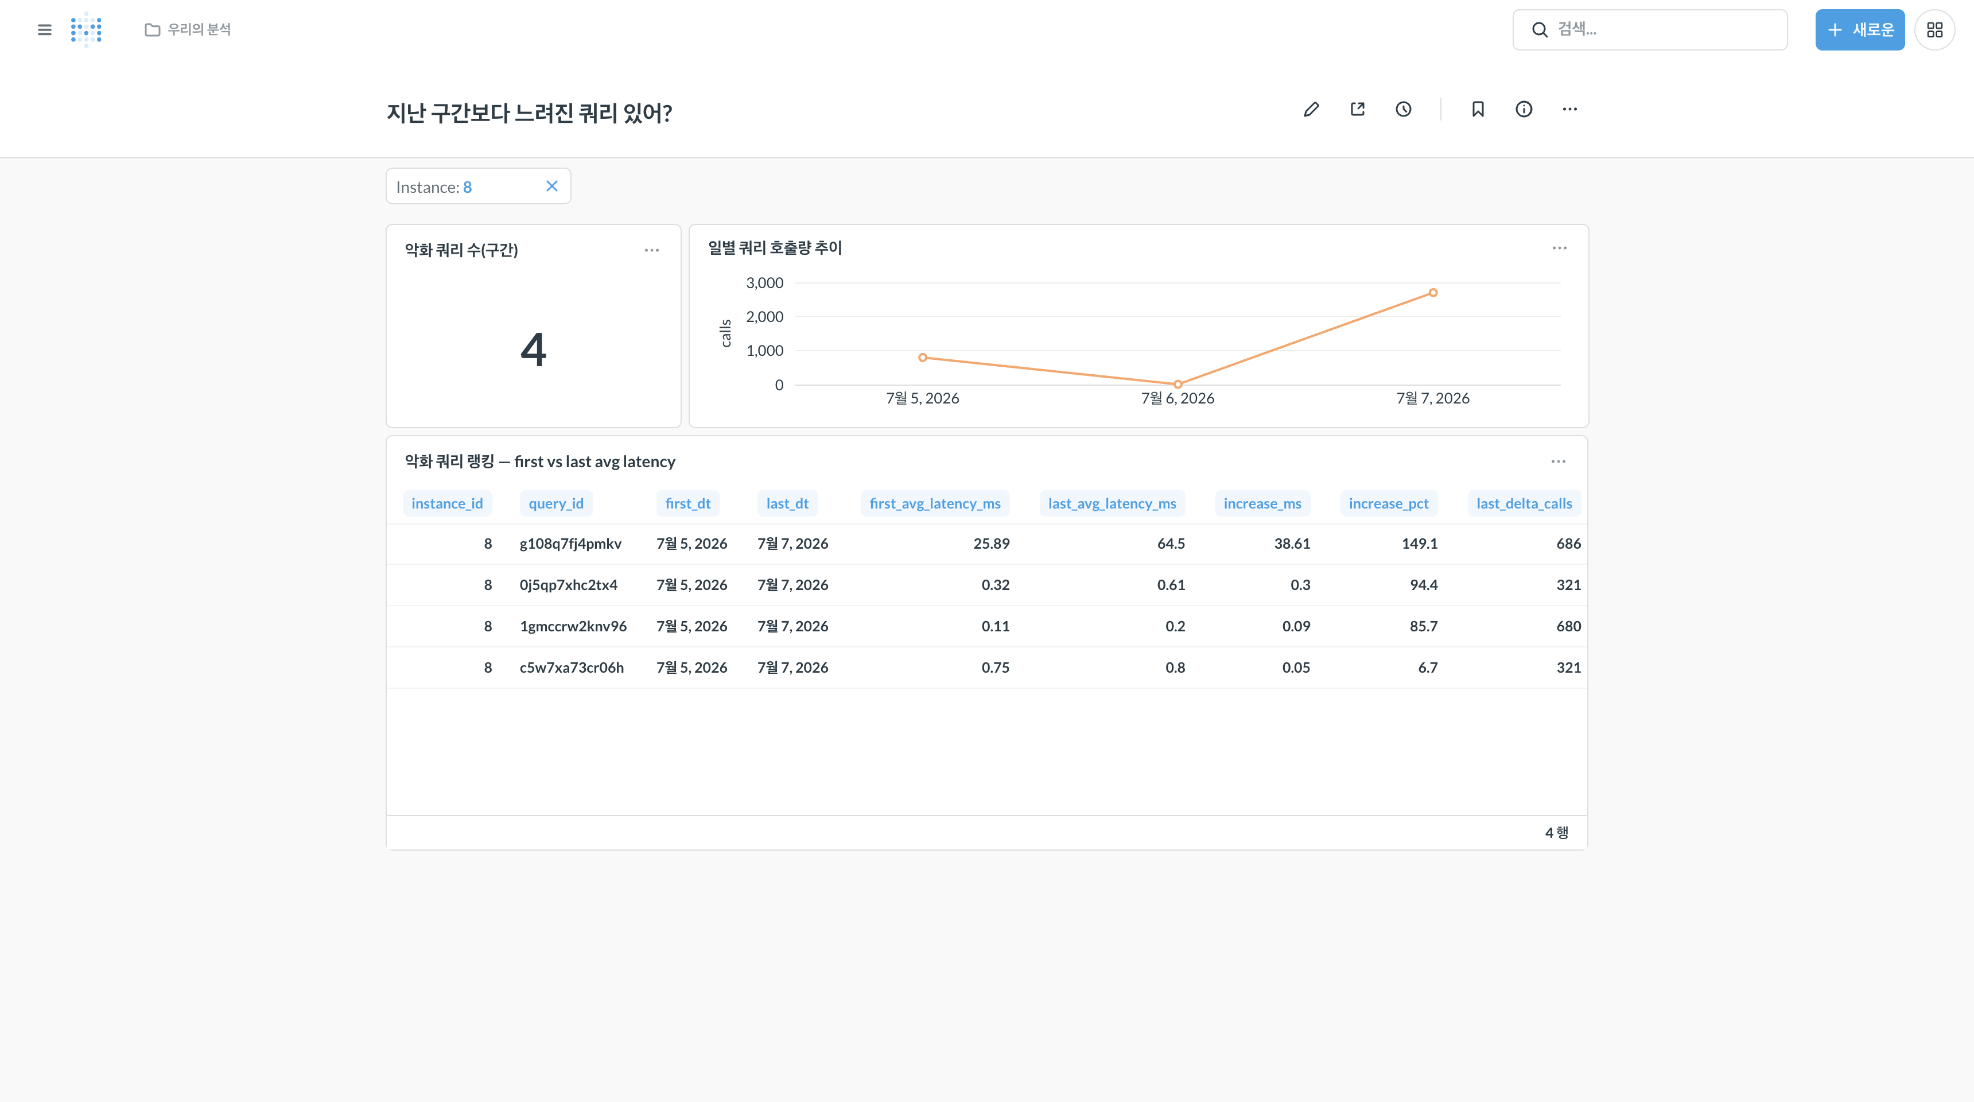This screenshot has height=1102, width=1974.
Task: Show dashboard info panel icon
Action: point(1524,110)
